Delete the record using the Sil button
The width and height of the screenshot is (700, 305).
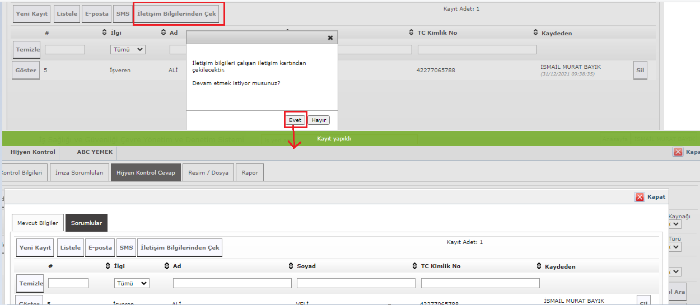pyautogui.click(x=640, y=71)
